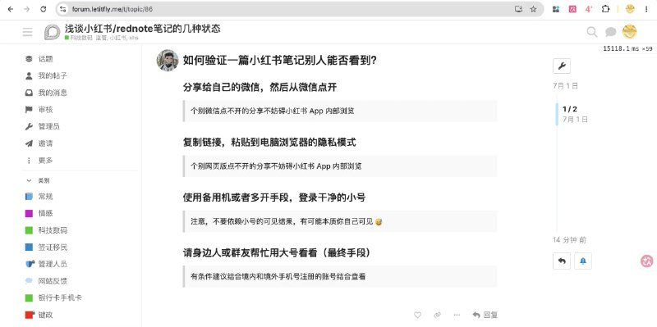The width and height of the screenshot is (657, 327).
Task: Open the admin wrench button beside the post
Action: coord(562,66)
